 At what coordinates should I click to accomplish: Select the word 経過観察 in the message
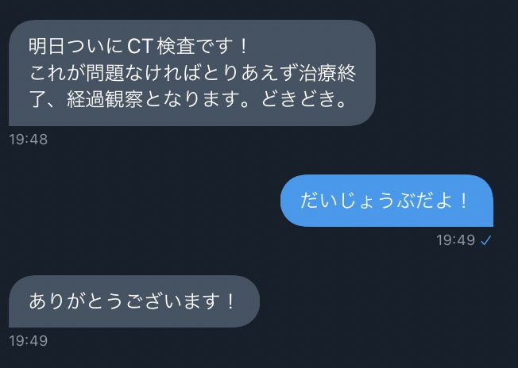click(105, 99)
